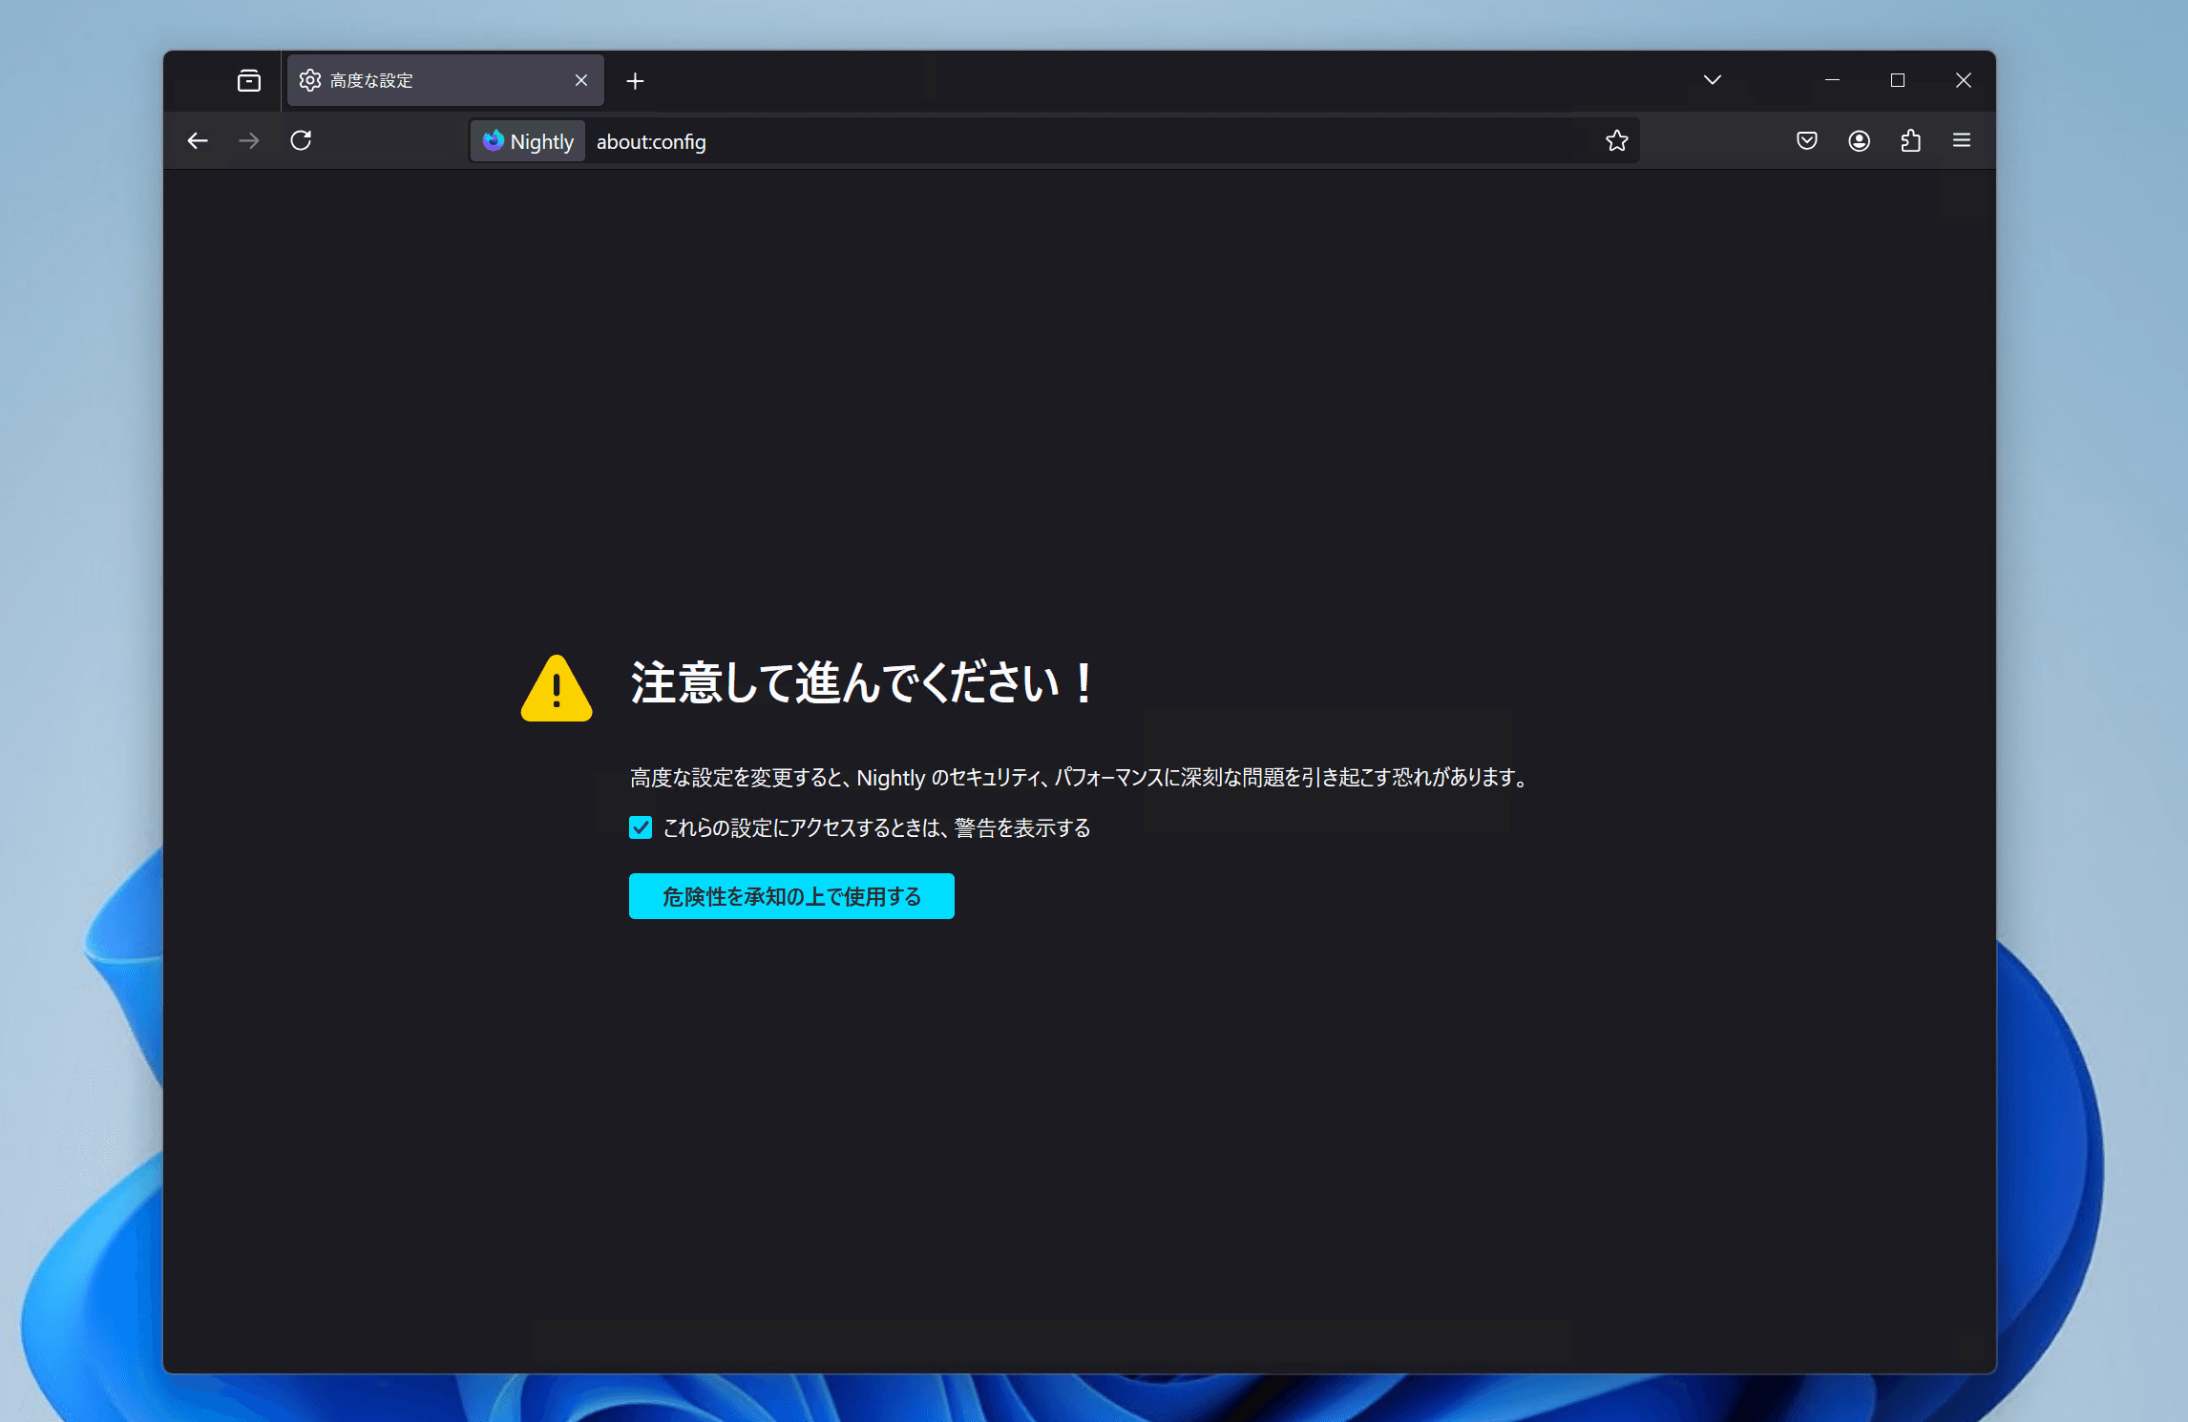
Task: Open the application hamburger menu
Action: tap(1962, 141)
